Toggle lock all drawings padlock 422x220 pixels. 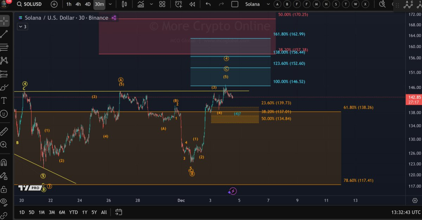[x=4, y=189]
